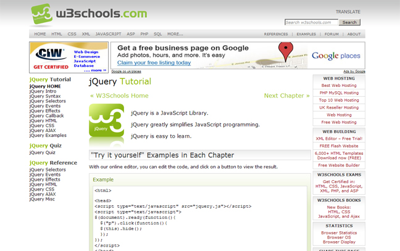
Task: Open Browser Statistics link
Action: [x=339, y=232]
